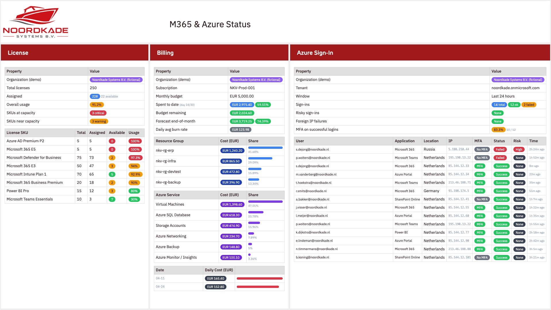Expand the License panel header
This screenshot has height=310, width=551.
tap(18, 53)
